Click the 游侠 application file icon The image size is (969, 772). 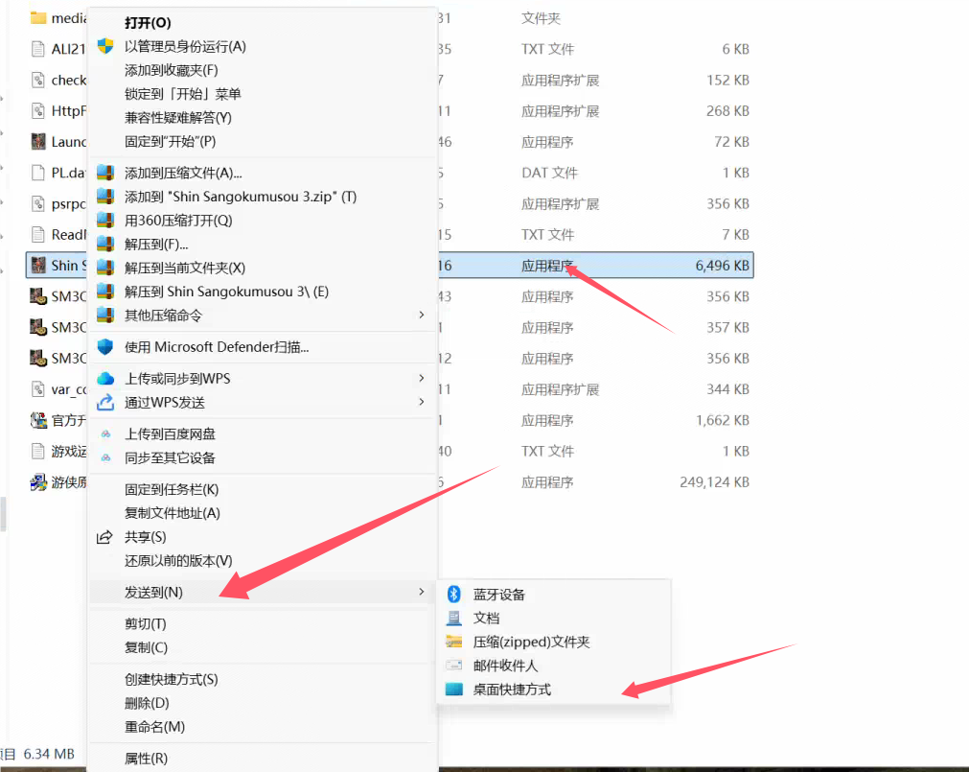38,482
